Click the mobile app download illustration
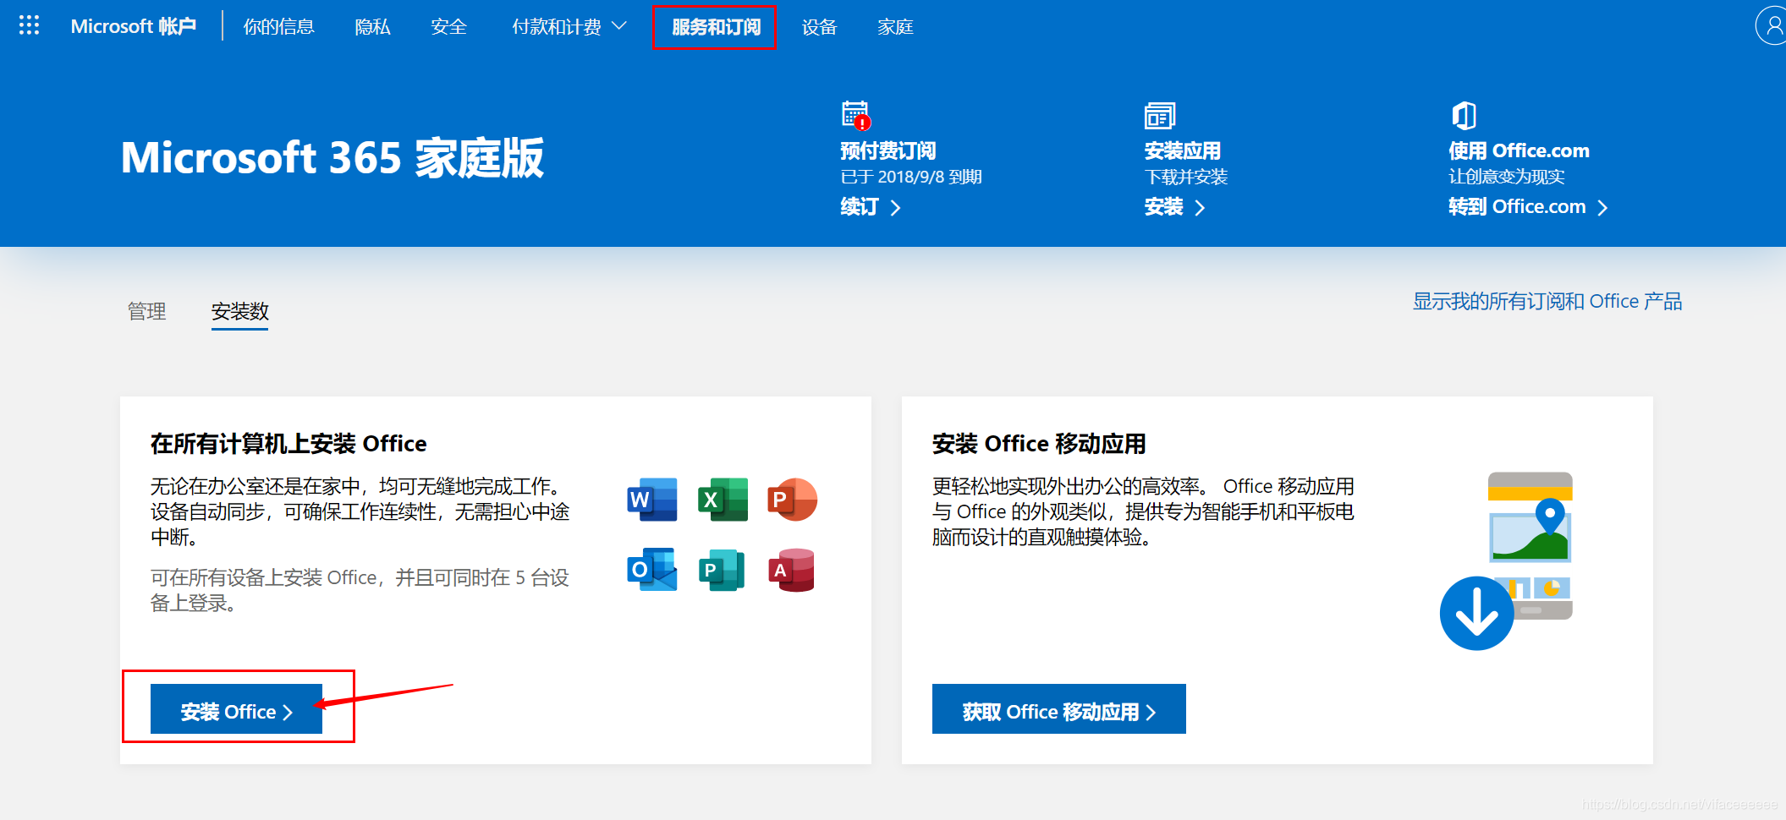1786x820 pixels. 1507,560
